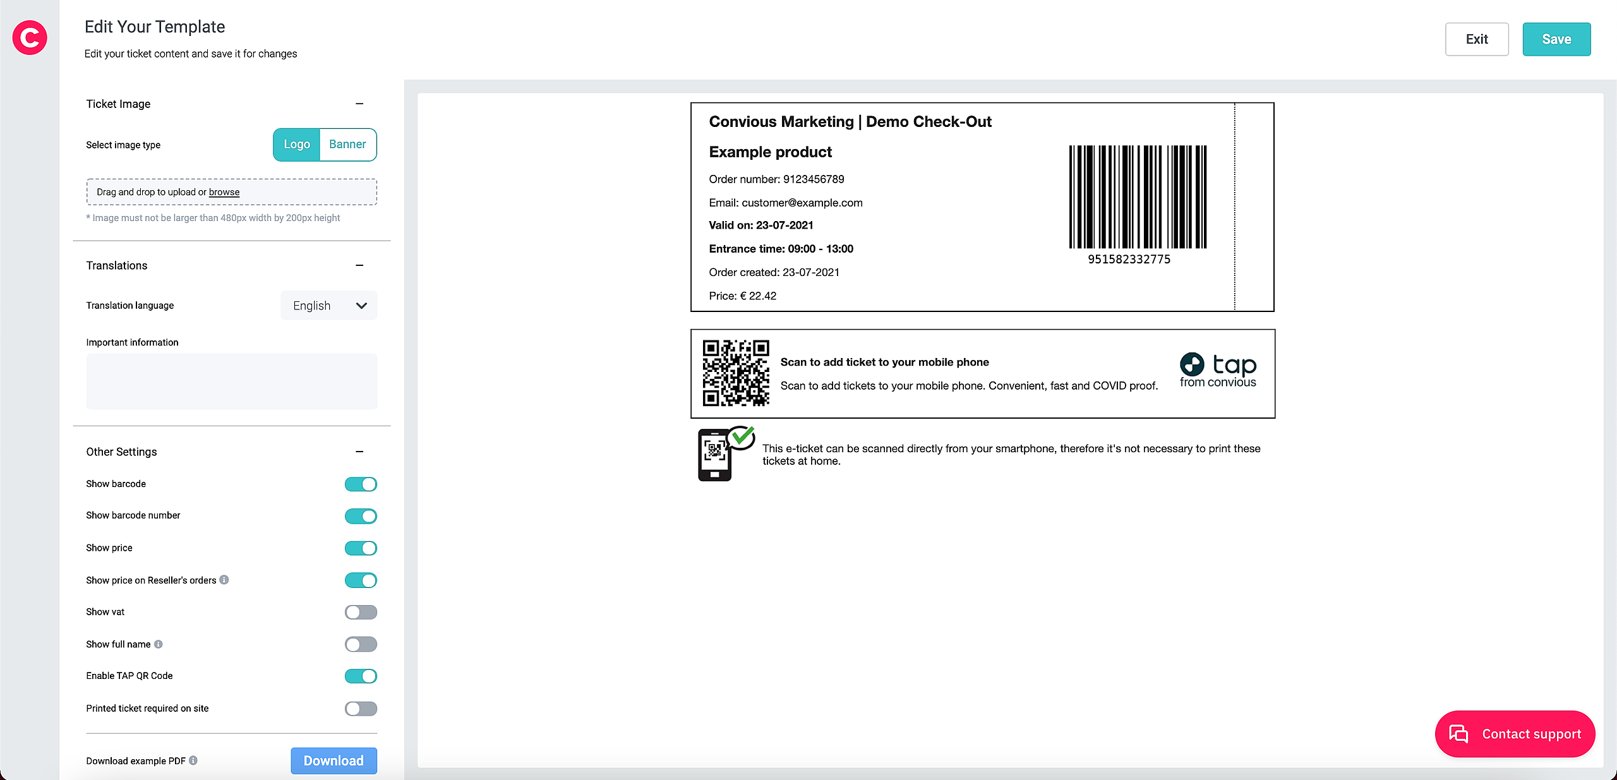The image size is (1617, 780).
Task: Open the Translation language dropdown
Action: click(x=328, y=306)
